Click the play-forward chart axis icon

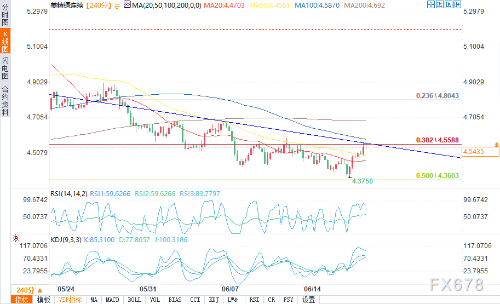click(x=449, y=4)
